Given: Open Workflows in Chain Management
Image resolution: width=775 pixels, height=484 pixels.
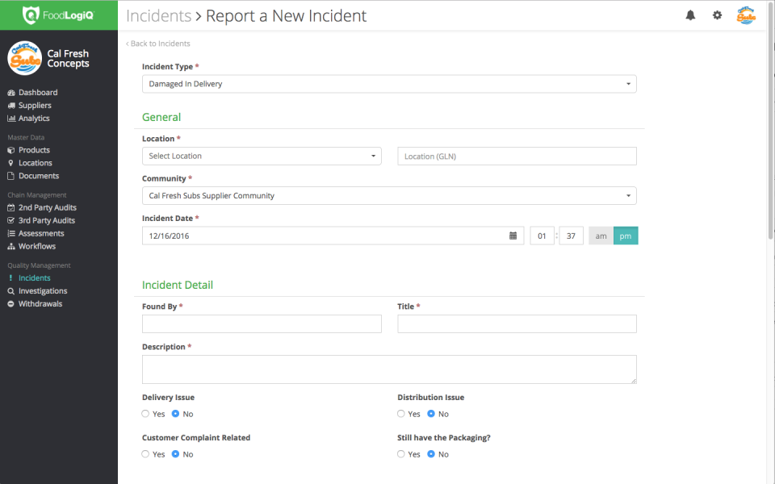Looking at the screenshot, I should tap(36, 246).
